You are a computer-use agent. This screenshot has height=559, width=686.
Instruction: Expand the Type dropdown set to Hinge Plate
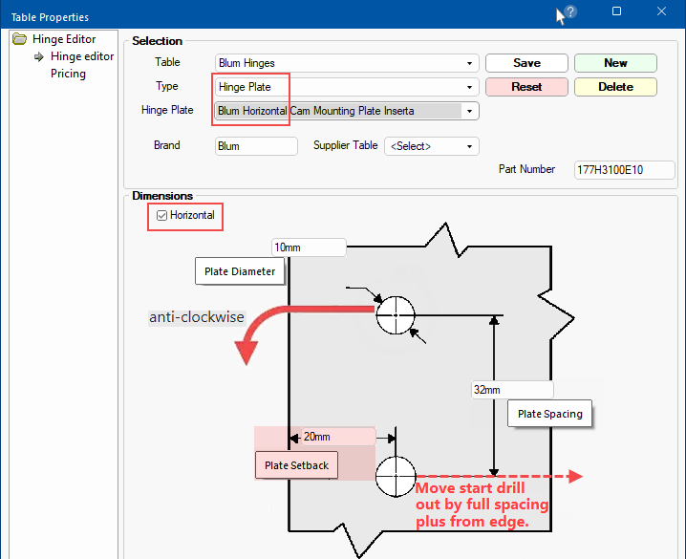point(469,87)
